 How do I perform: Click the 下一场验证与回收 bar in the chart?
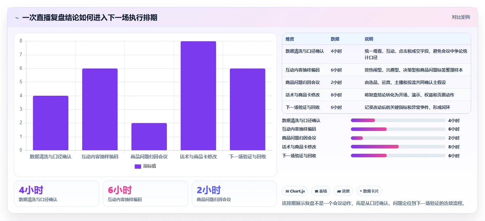247,109
